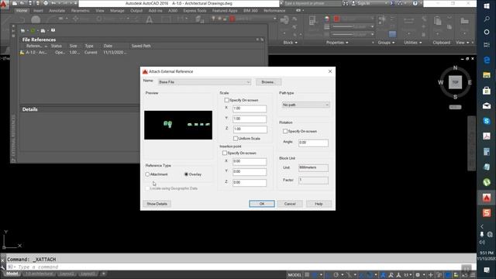496x279 pixels.
Task: Switch to the Express Tools ribbon tab
Action: [195, 10]
